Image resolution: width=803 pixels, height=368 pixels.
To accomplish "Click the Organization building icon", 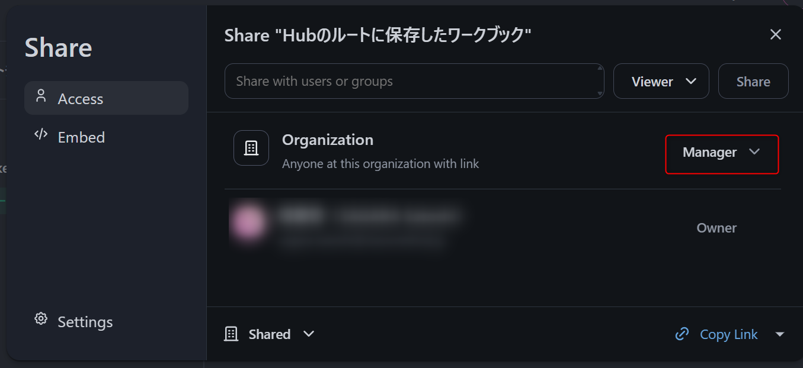I will [251, 148].
